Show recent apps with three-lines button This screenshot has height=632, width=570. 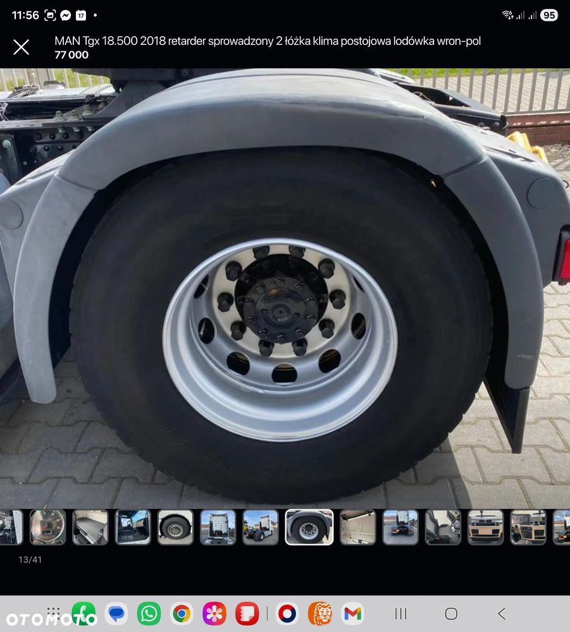tap(400, 614)
